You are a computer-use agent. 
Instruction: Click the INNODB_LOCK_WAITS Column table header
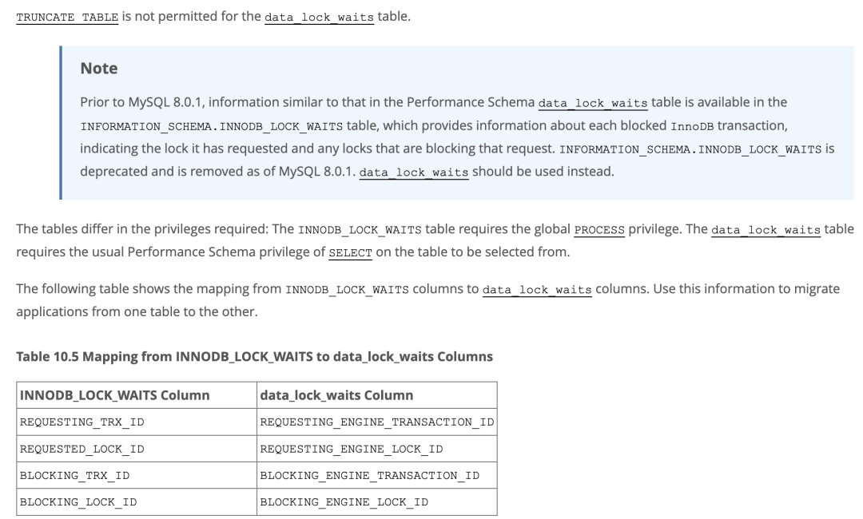tap(114, 395)
